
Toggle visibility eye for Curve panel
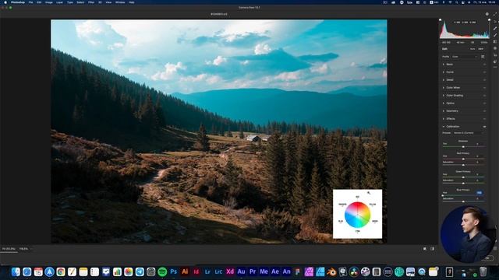[484, 72]
